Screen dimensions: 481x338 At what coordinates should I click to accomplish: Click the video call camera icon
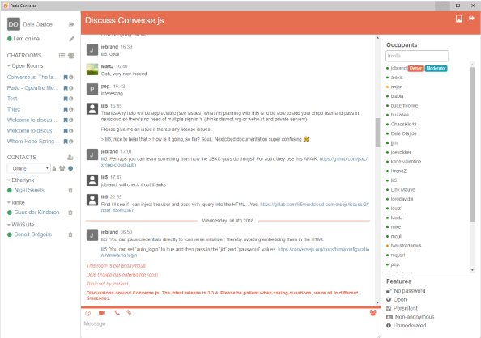[102, 313]
